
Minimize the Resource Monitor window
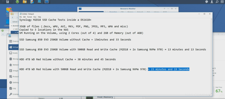tap(168, 9)
